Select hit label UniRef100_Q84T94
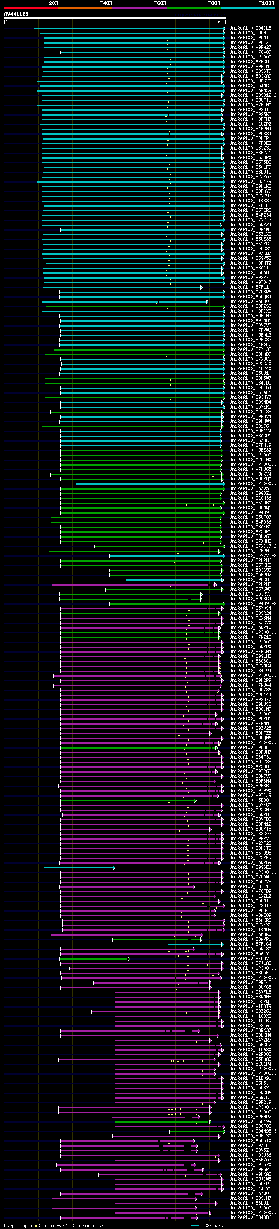 click(250, 671)
